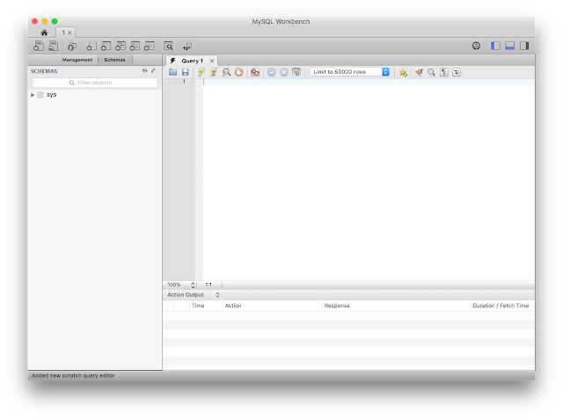
Task: Save current statement as a snippet favorite
Action: 403,72
